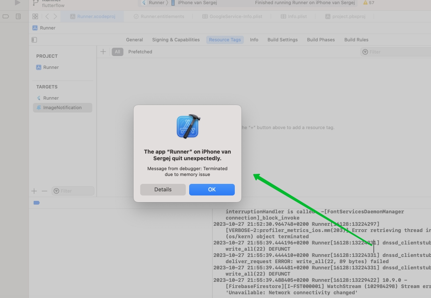The height and width of the screenshot is (298, 431).
Task: Open the Runner.xcodeproj tab
Action: [93, 17]
